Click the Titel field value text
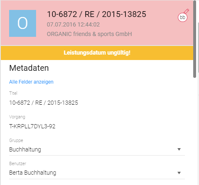Screen dimensions: 199x185 tap(44, 103)
